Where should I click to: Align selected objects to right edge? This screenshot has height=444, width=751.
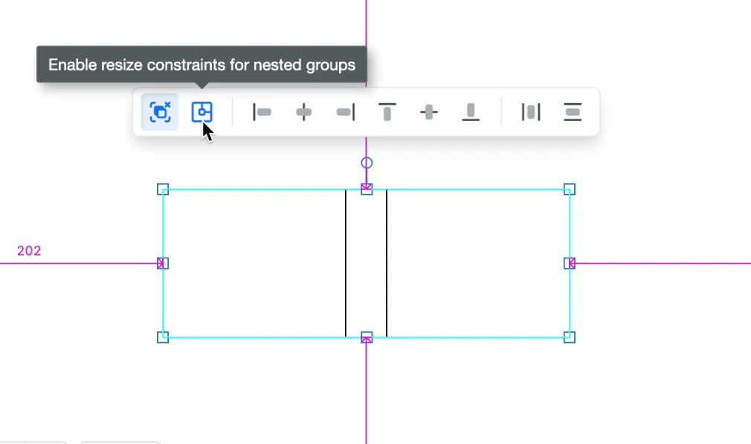point(345,112)
